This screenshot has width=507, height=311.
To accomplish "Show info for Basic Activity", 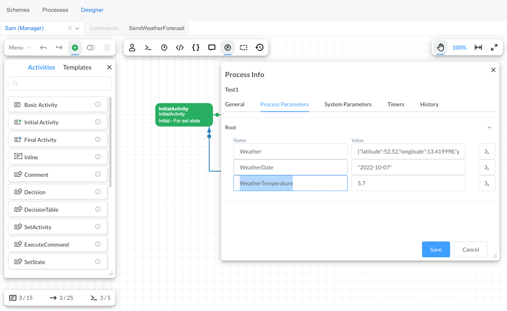I will click(x=98, y=104).
